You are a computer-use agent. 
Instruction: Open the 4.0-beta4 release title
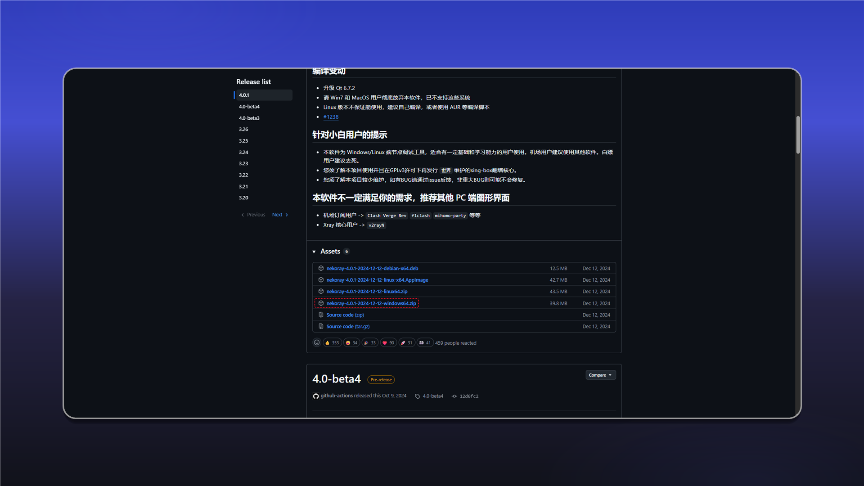click(x=337, y=379)
